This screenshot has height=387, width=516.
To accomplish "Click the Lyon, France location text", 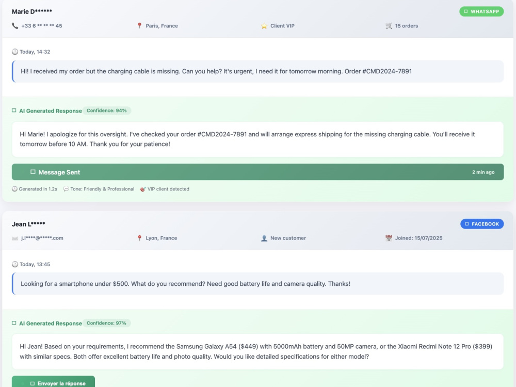I will click(x=161, y=238).
